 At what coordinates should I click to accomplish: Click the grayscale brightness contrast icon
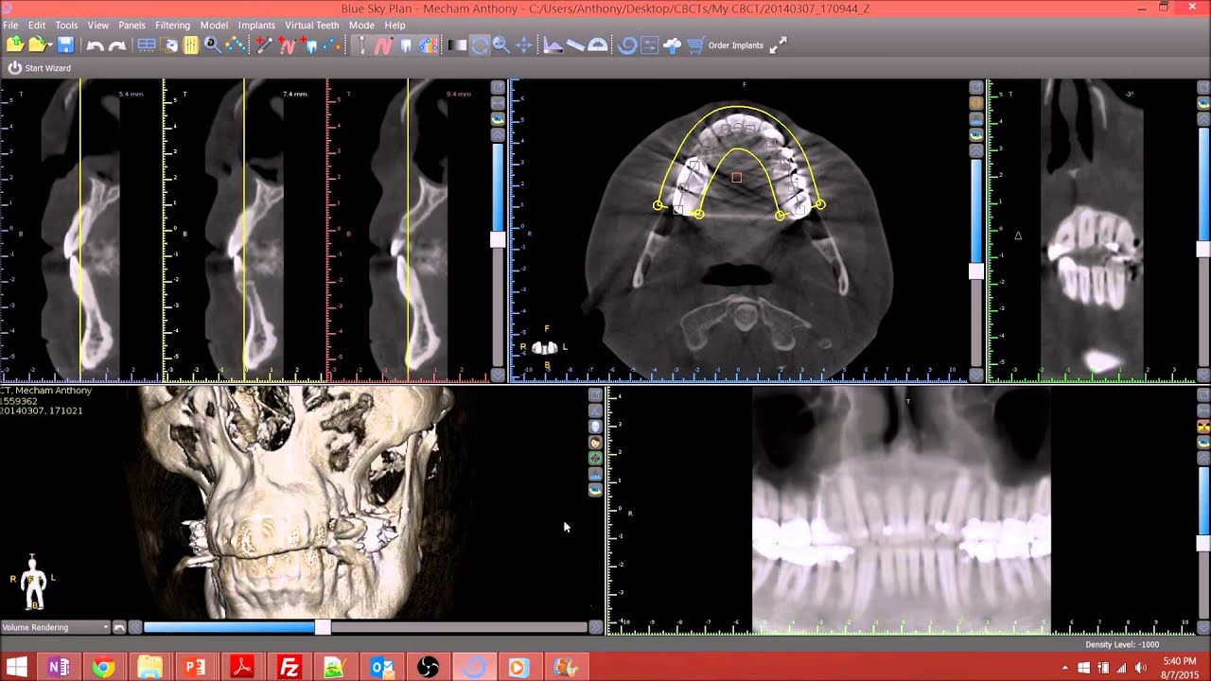(457, 44)
